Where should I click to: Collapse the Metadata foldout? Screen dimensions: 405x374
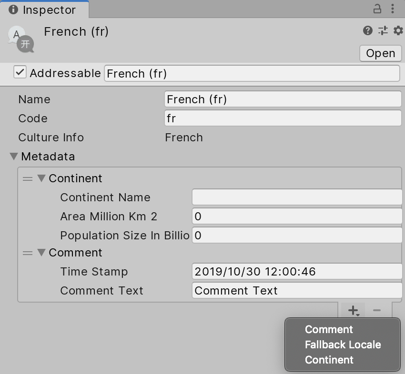(x=13, y=157)
